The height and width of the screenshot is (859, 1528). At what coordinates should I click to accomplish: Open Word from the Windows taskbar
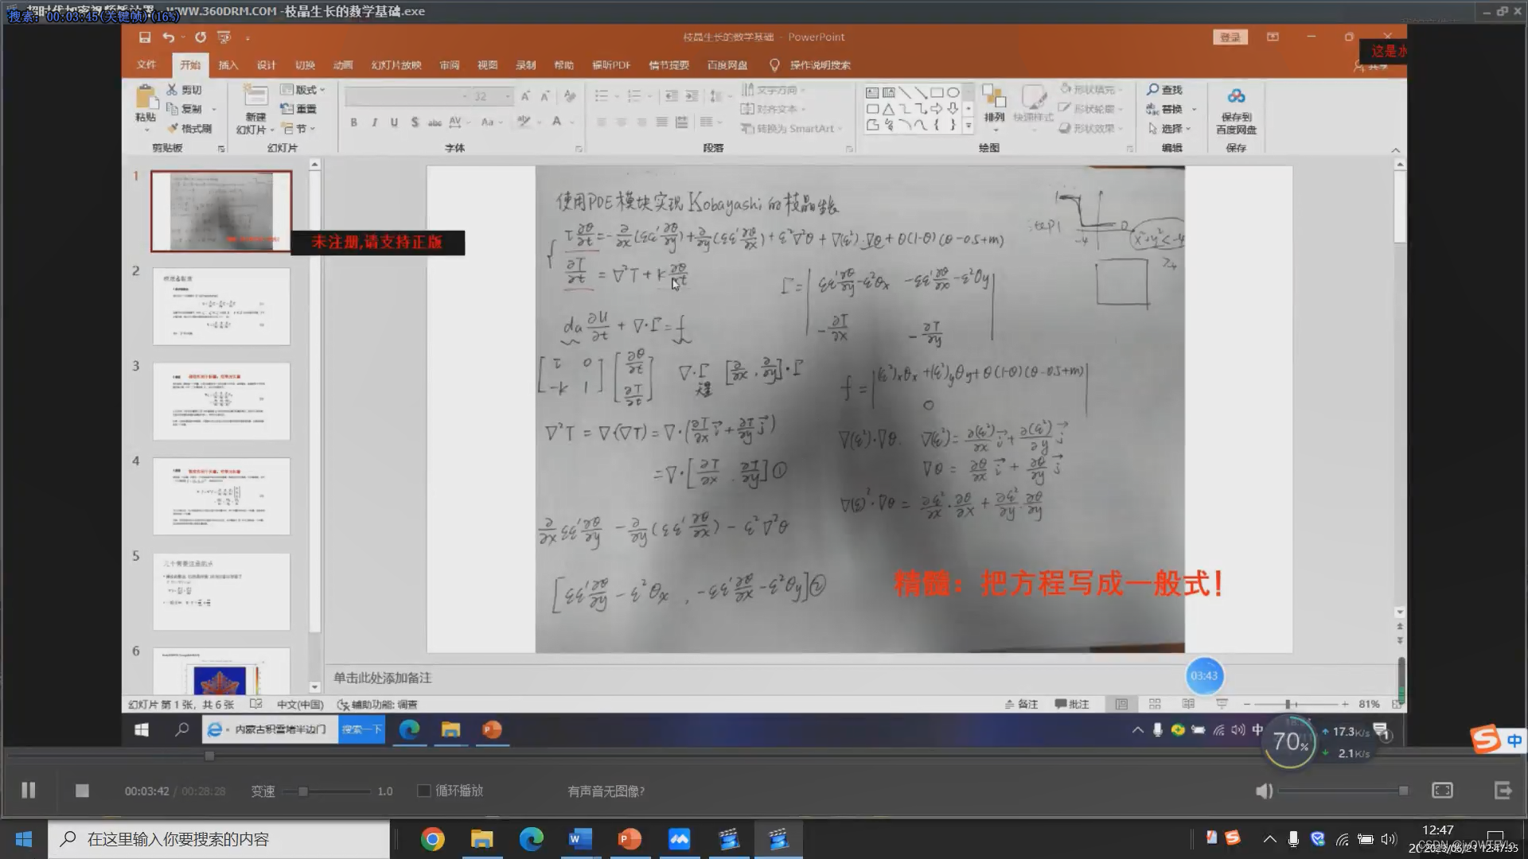point(580,839)
